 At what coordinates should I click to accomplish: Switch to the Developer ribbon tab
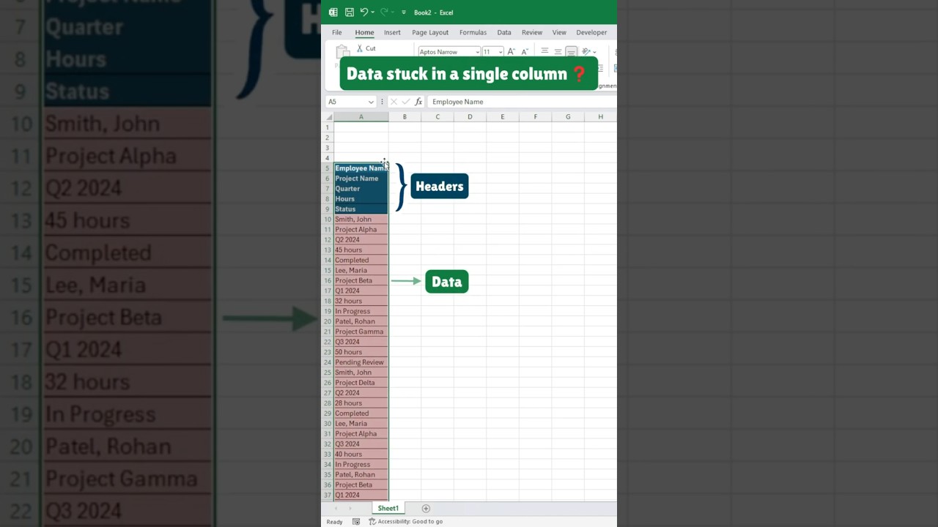[591, 32]
